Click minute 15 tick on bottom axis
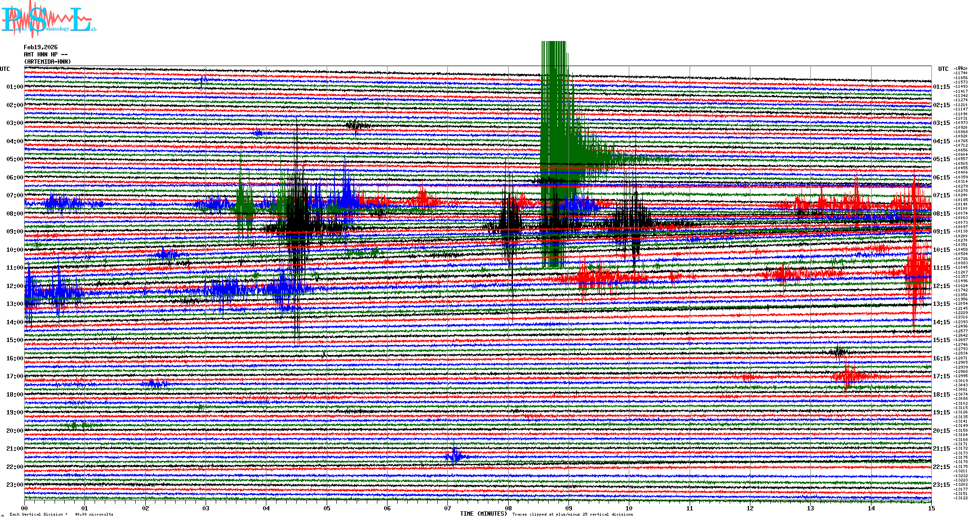 (x=931, y=508)
